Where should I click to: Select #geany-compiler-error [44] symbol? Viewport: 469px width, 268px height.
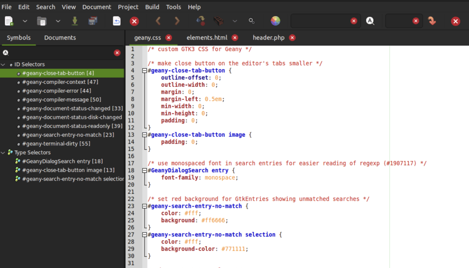[x=57, y=91]
